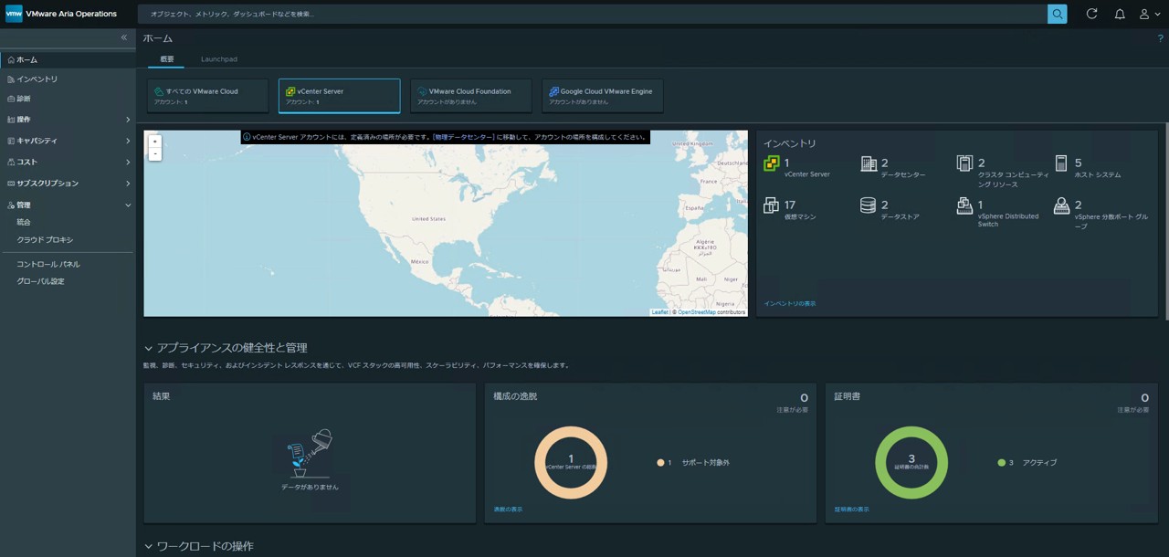Open the インベントリの表示 link
The image size is (1169, 557).
pos(790,303)
